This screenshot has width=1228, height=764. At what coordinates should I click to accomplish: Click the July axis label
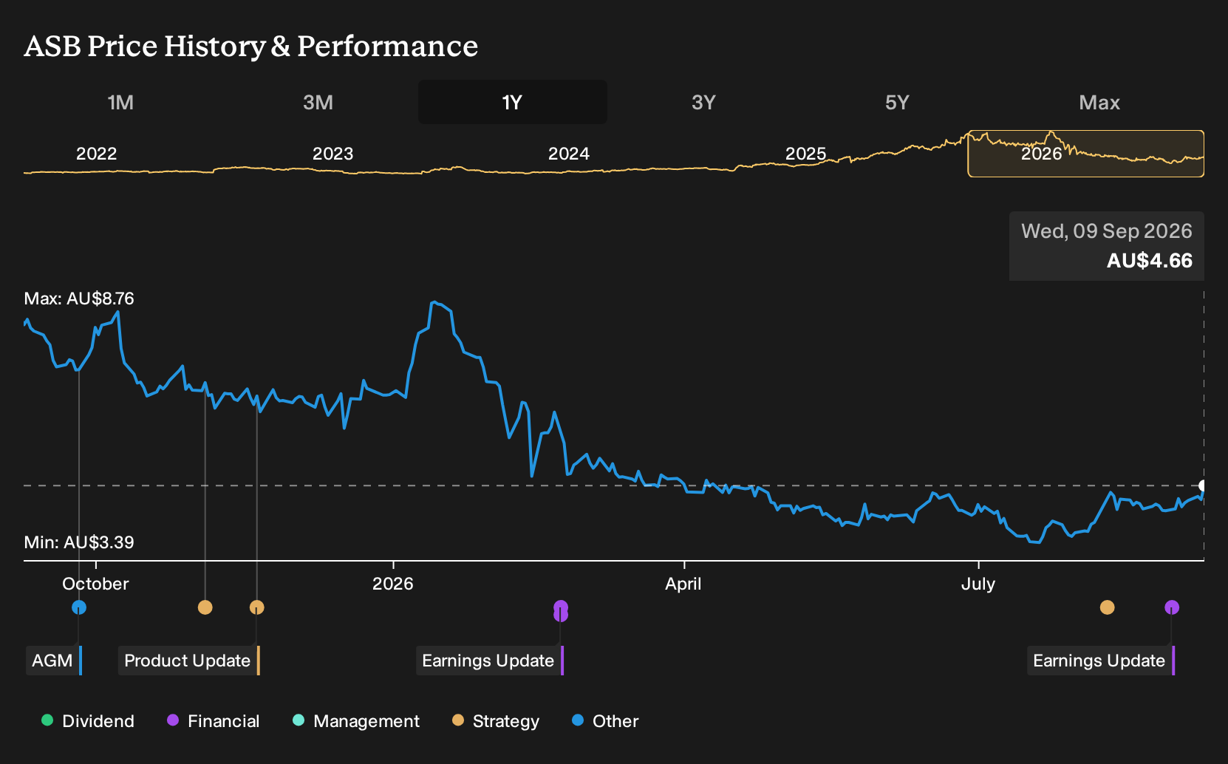tap(978, 584)
